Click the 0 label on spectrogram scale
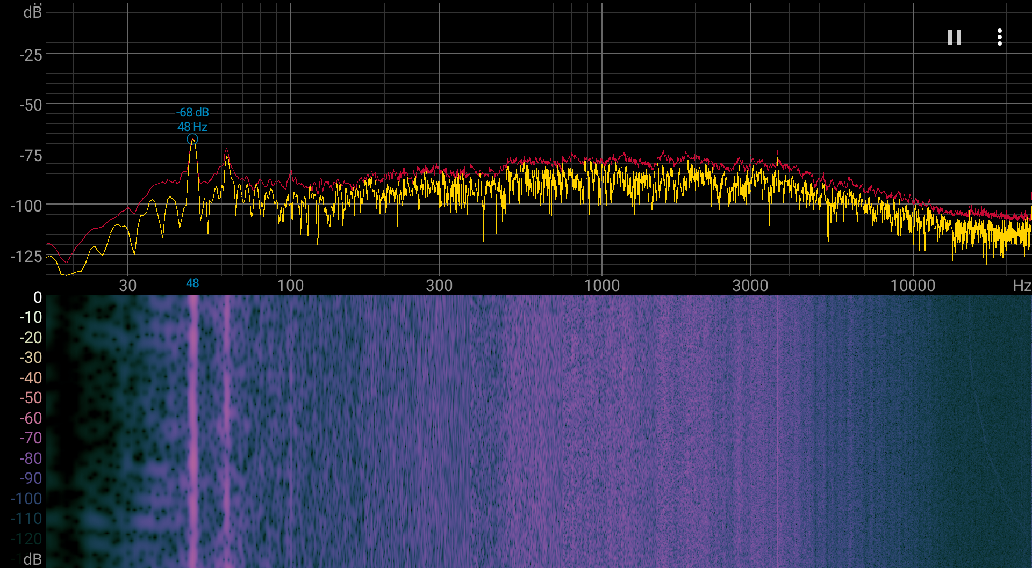1032x568 pixels. coord(38,297)
